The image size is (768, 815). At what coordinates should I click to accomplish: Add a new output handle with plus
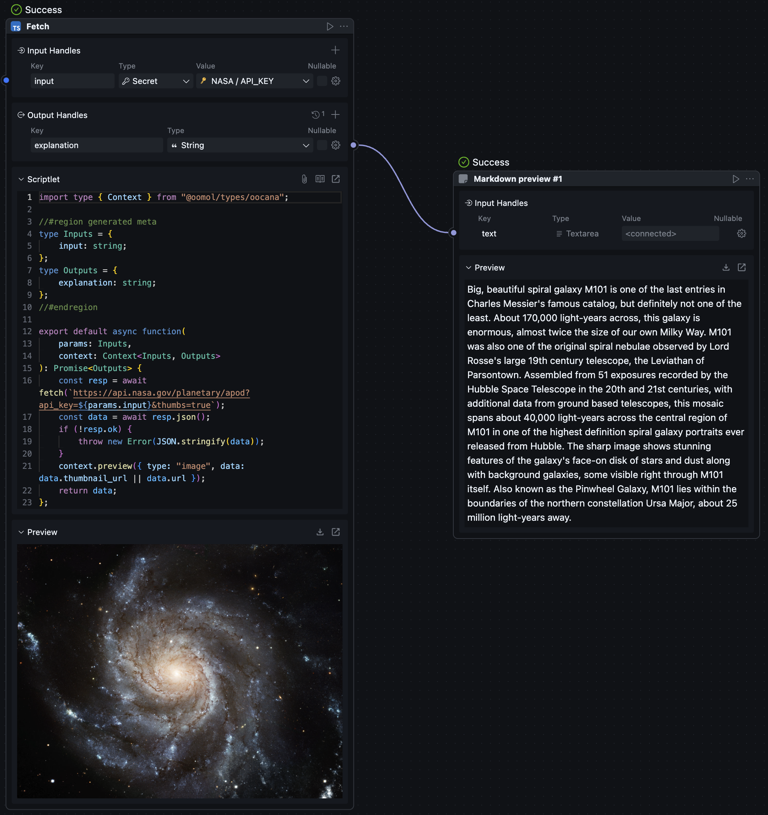click(x=335, y=114)
